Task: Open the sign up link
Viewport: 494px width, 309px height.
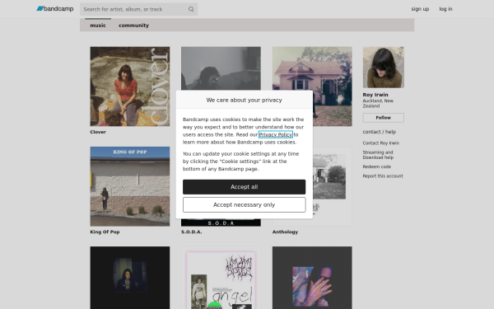Action: (x=420, y=9)
